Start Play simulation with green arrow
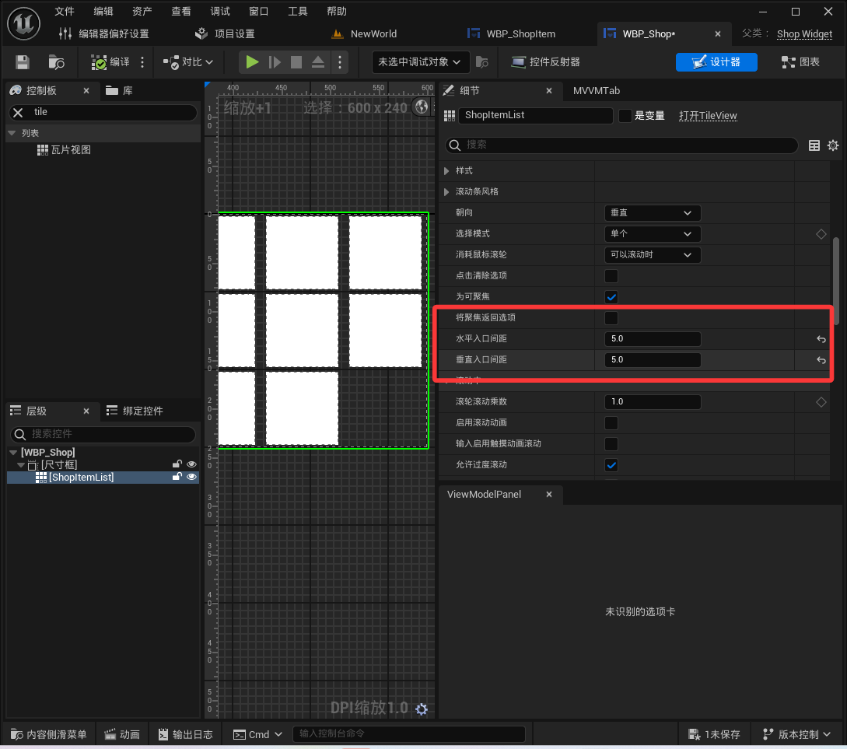The height and width of the screenshot is (749, 847). pos(252,62)
